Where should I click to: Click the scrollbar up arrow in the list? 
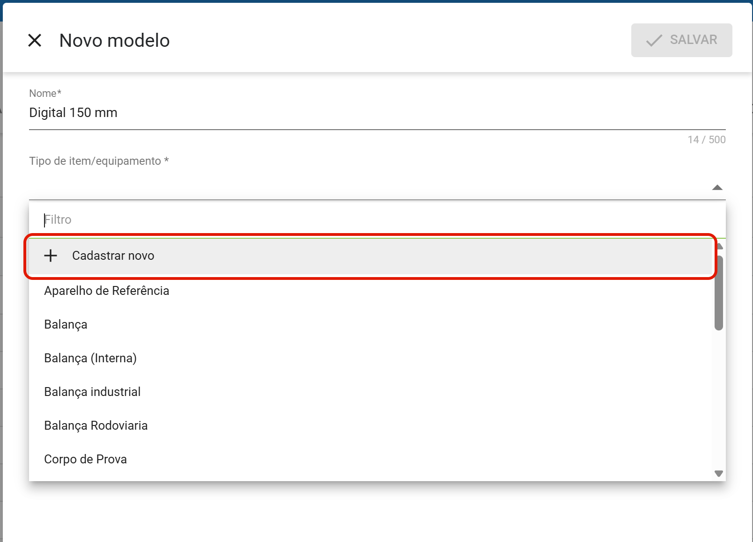[x=720, y=246]
